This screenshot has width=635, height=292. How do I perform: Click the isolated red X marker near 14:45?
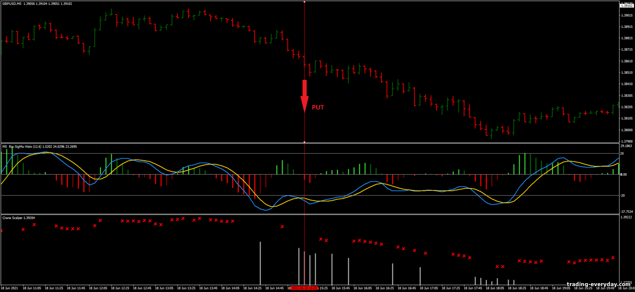(x=282, y=227)
